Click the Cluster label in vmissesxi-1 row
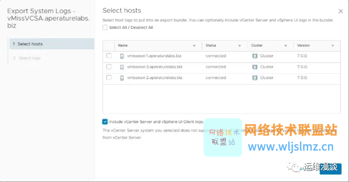The width and height of the screenshot is (349, 182). tap(267, 56)
